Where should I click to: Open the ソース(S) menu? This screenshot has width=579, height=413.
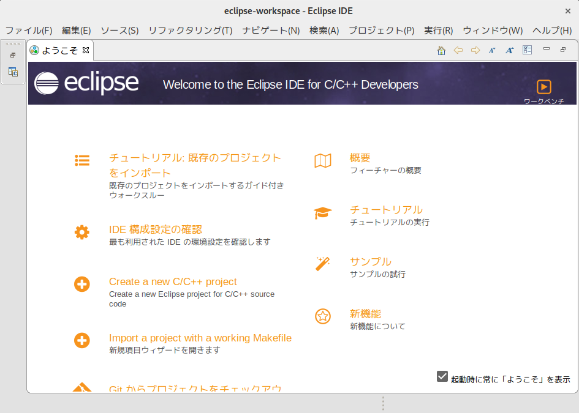click(x=119, y=30)
